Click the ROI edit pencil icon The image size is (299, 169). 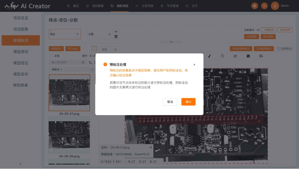115,49
